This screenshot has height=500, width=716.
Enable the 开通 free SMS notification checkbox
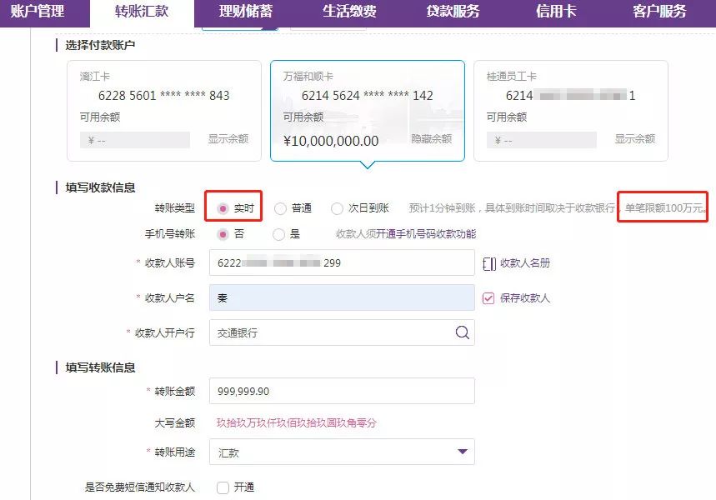click(223, 487)
